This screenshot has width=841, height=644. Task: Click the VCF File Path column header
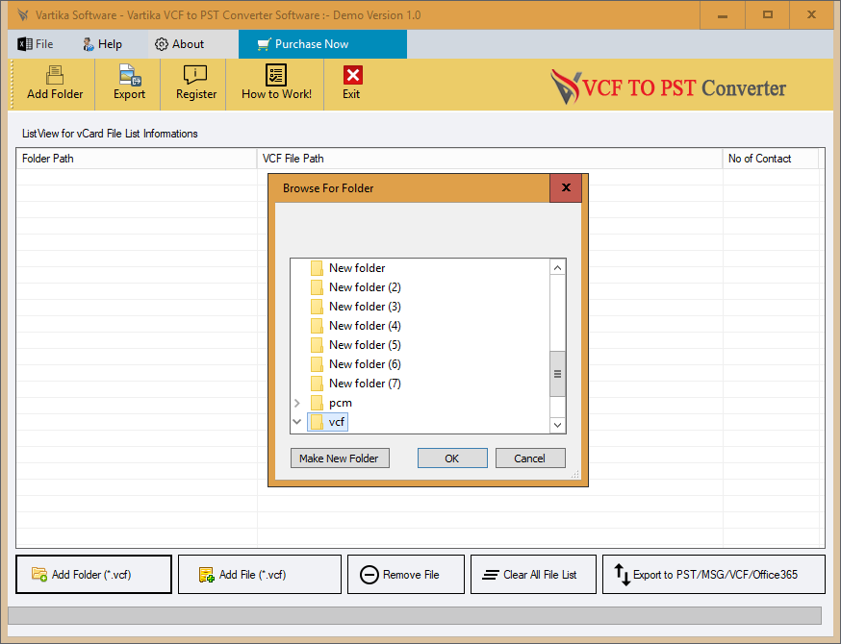490,159
